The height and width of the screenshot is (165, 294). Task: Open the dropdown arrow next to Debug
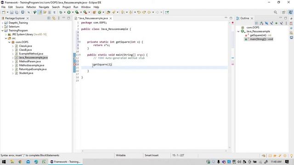pyautogui.click(x=64, y=12)
